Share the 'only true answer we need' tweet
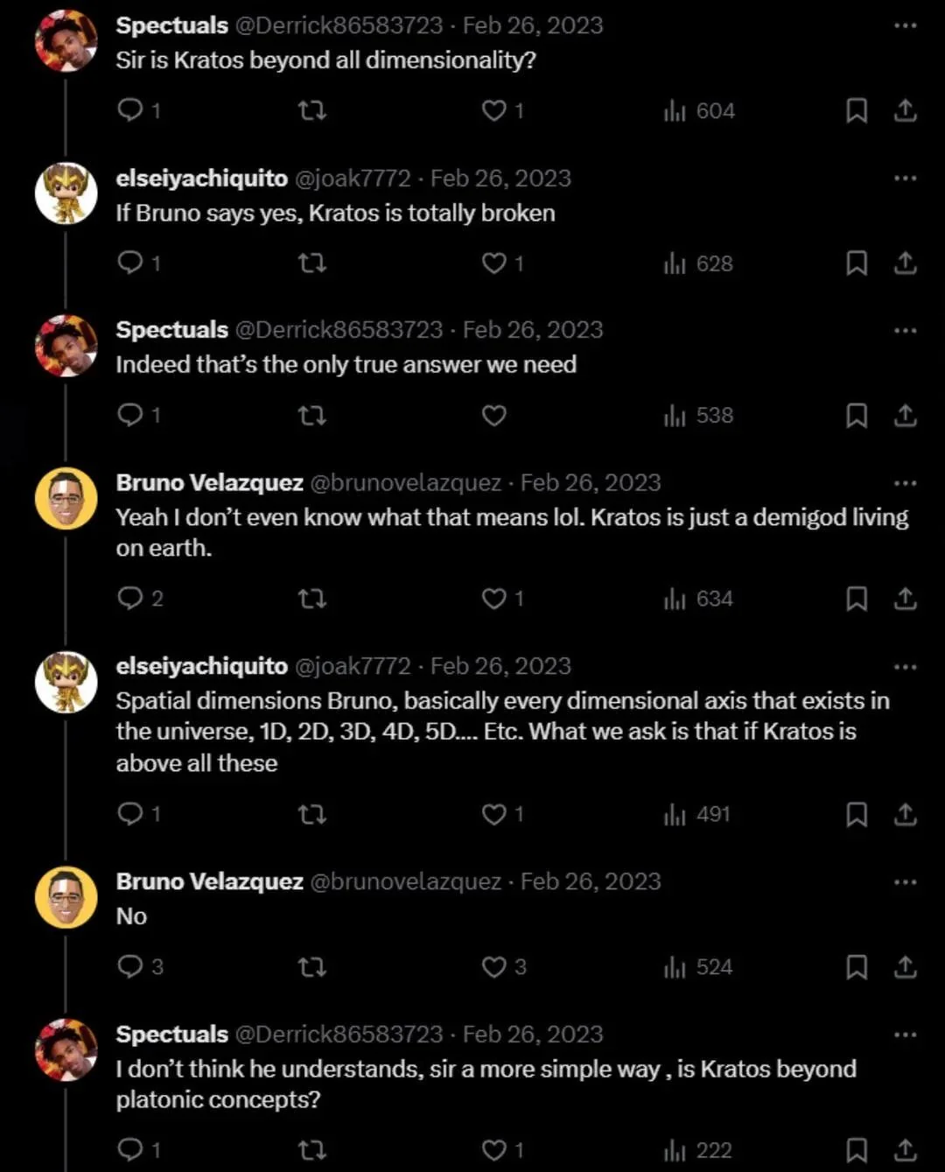The image size is (945, 1172). click(x=906, y=415)
